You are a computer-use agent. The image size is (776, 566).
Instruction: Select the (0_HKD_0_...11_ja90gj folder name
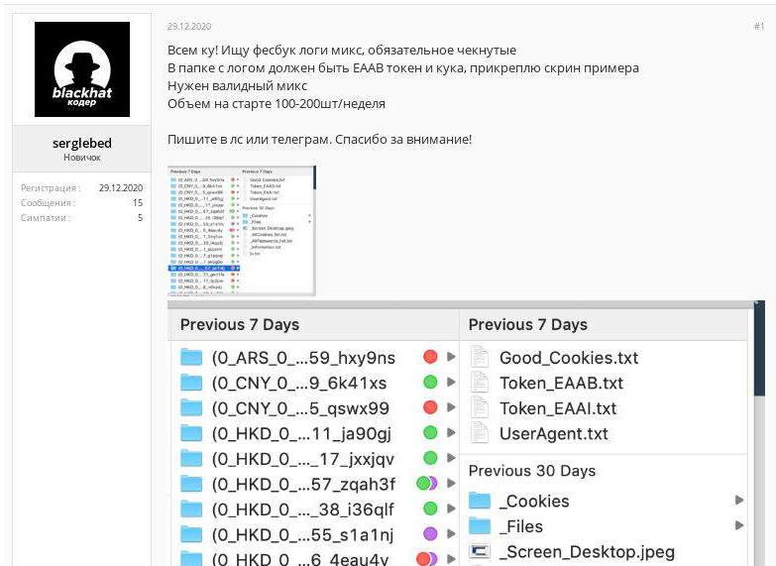[301, 434]
